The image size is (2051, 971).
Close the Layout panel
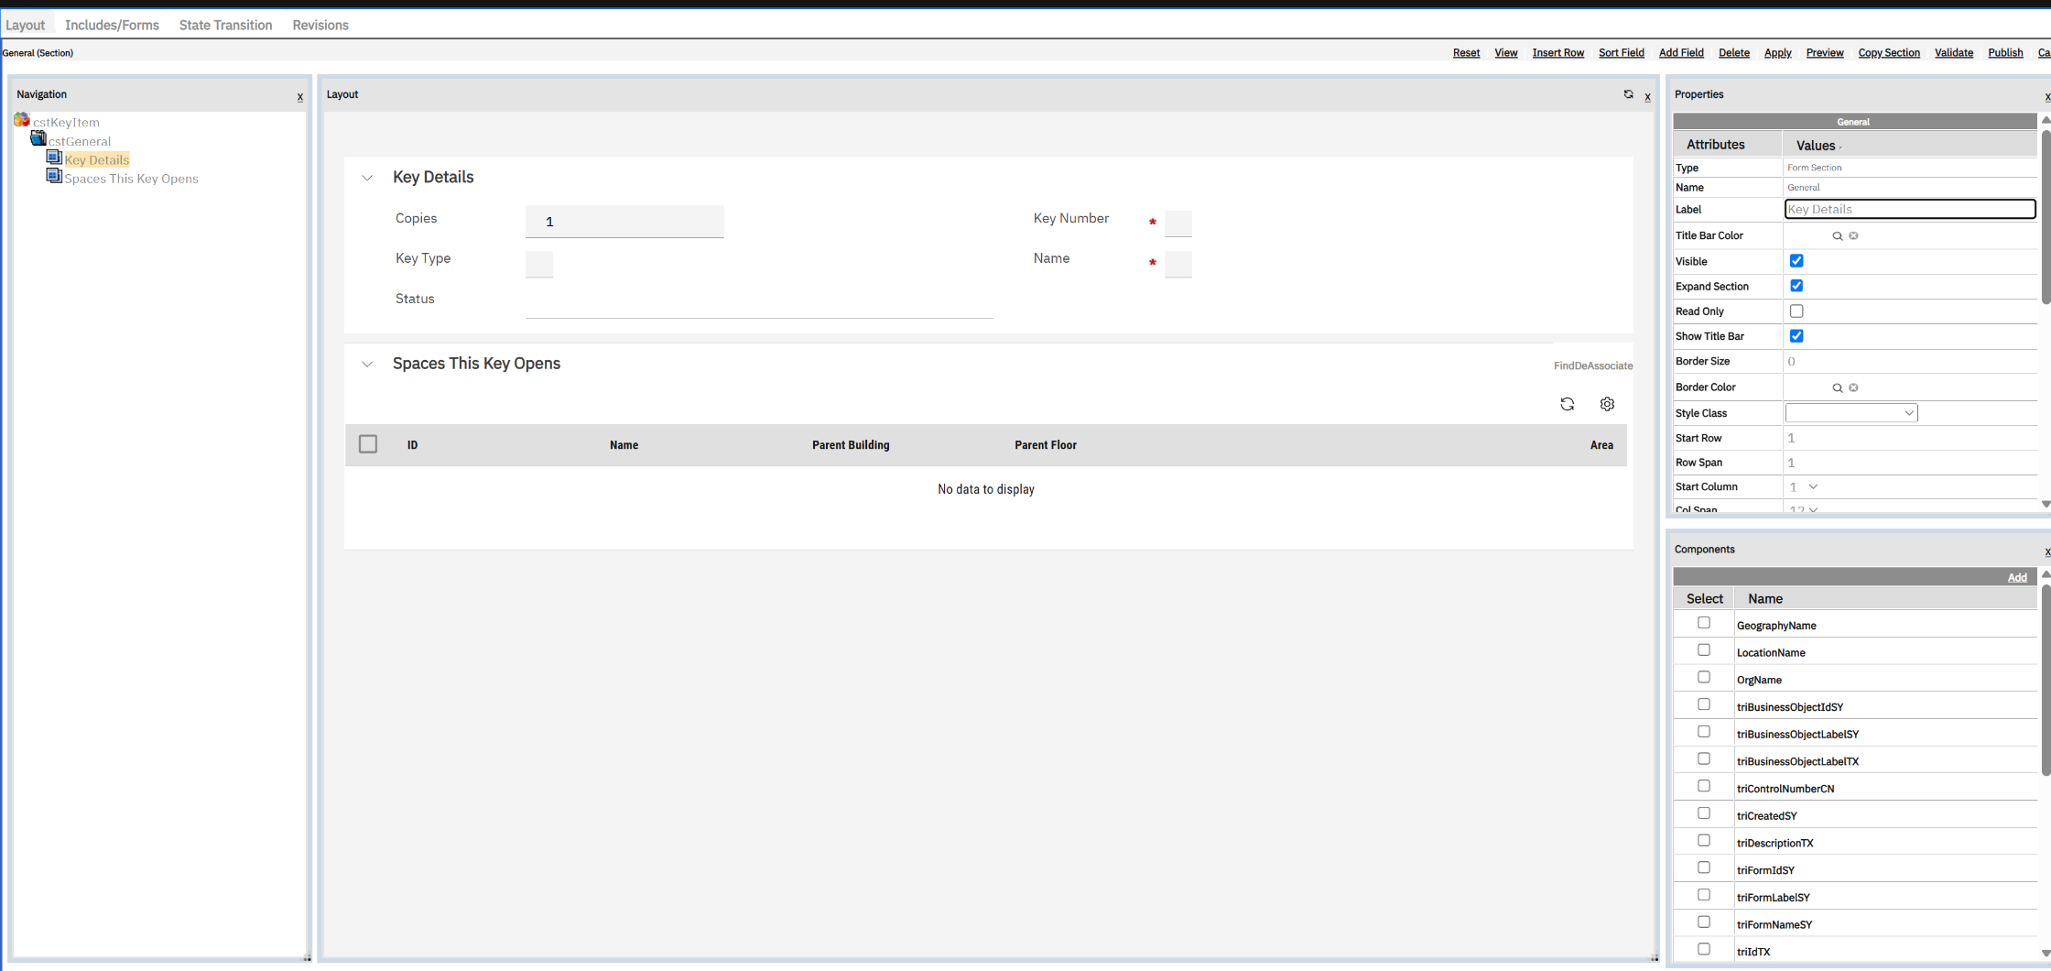(1647, 97)
